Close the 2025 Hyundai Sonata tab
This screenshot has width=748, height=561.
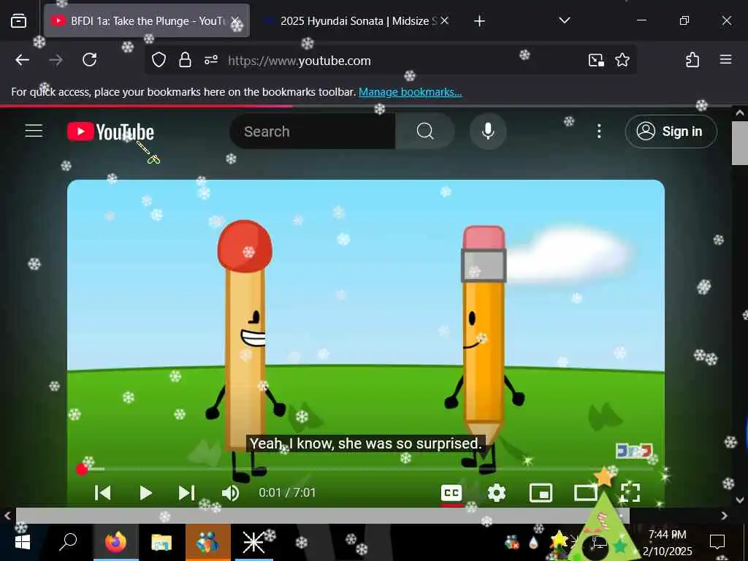(x=444, y=21)
